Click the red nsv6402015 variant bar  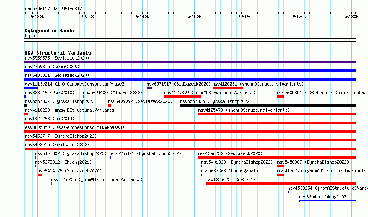pyautogui.click(x=190, y=149)
